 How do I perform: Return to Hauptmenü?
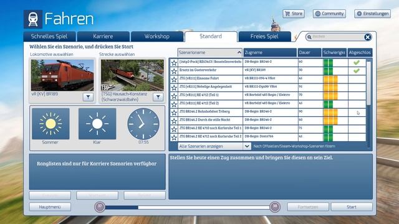[x=50, y=207]
